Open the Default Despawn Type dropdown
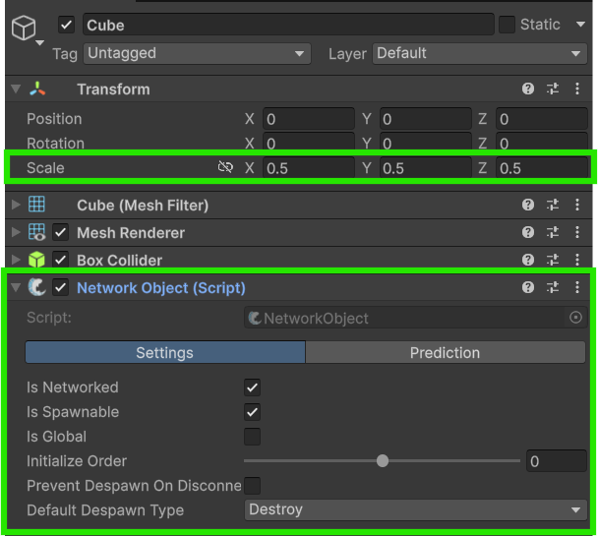The height and width of the screenshot is (536, 598). (415, 509)
